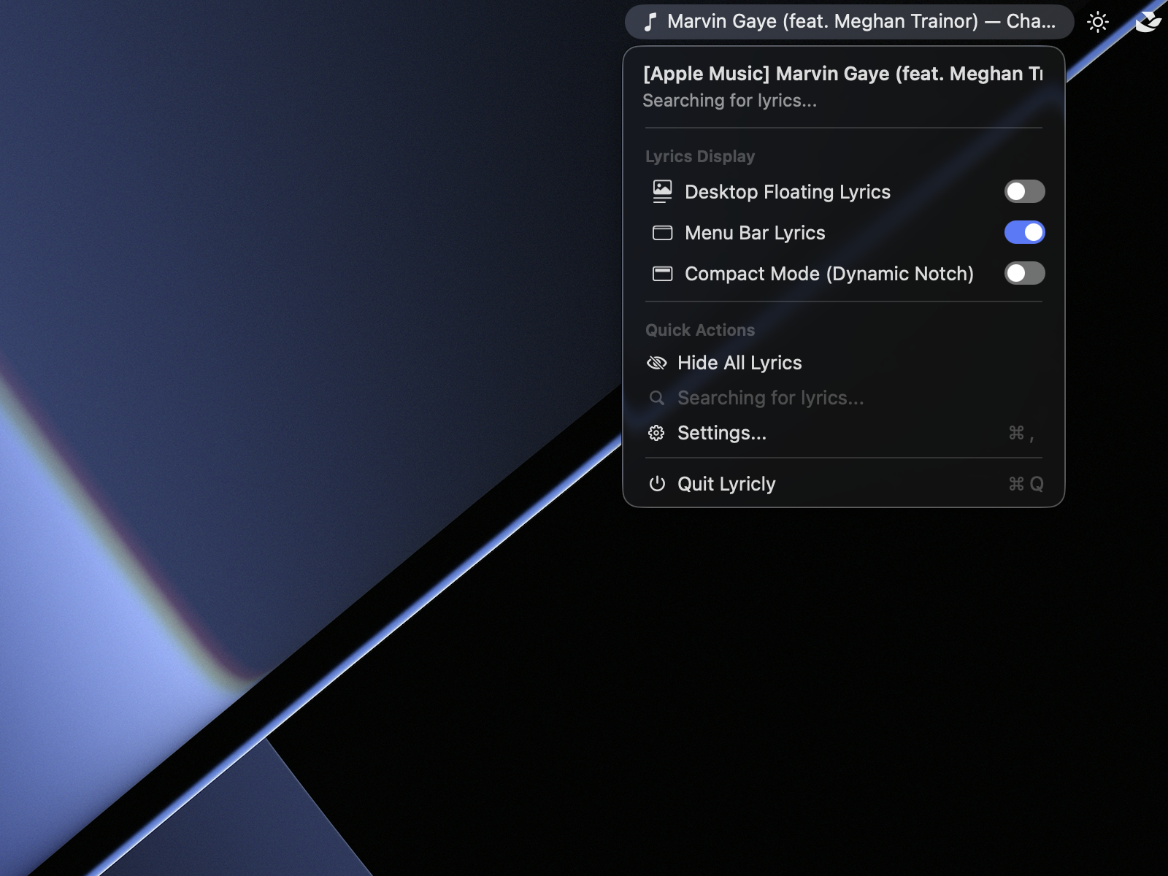Enable the Desktop Floating Lyrics switch
The height and width of the screenshot is (876, 1168).
tap(1024, 191)
